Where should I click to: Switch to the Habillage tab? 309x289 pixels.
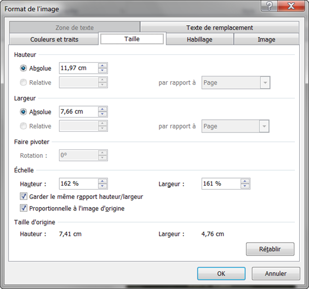coord(199,40)
